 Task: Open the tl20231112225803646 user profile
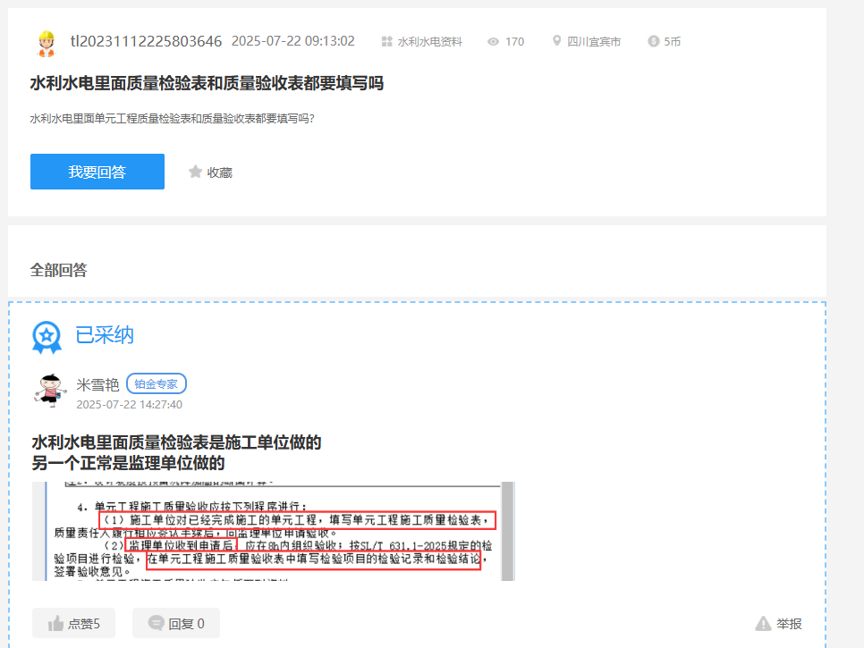tap(146, 41)
